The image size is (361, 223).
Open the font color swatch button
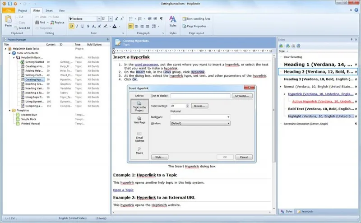[115, 26]
